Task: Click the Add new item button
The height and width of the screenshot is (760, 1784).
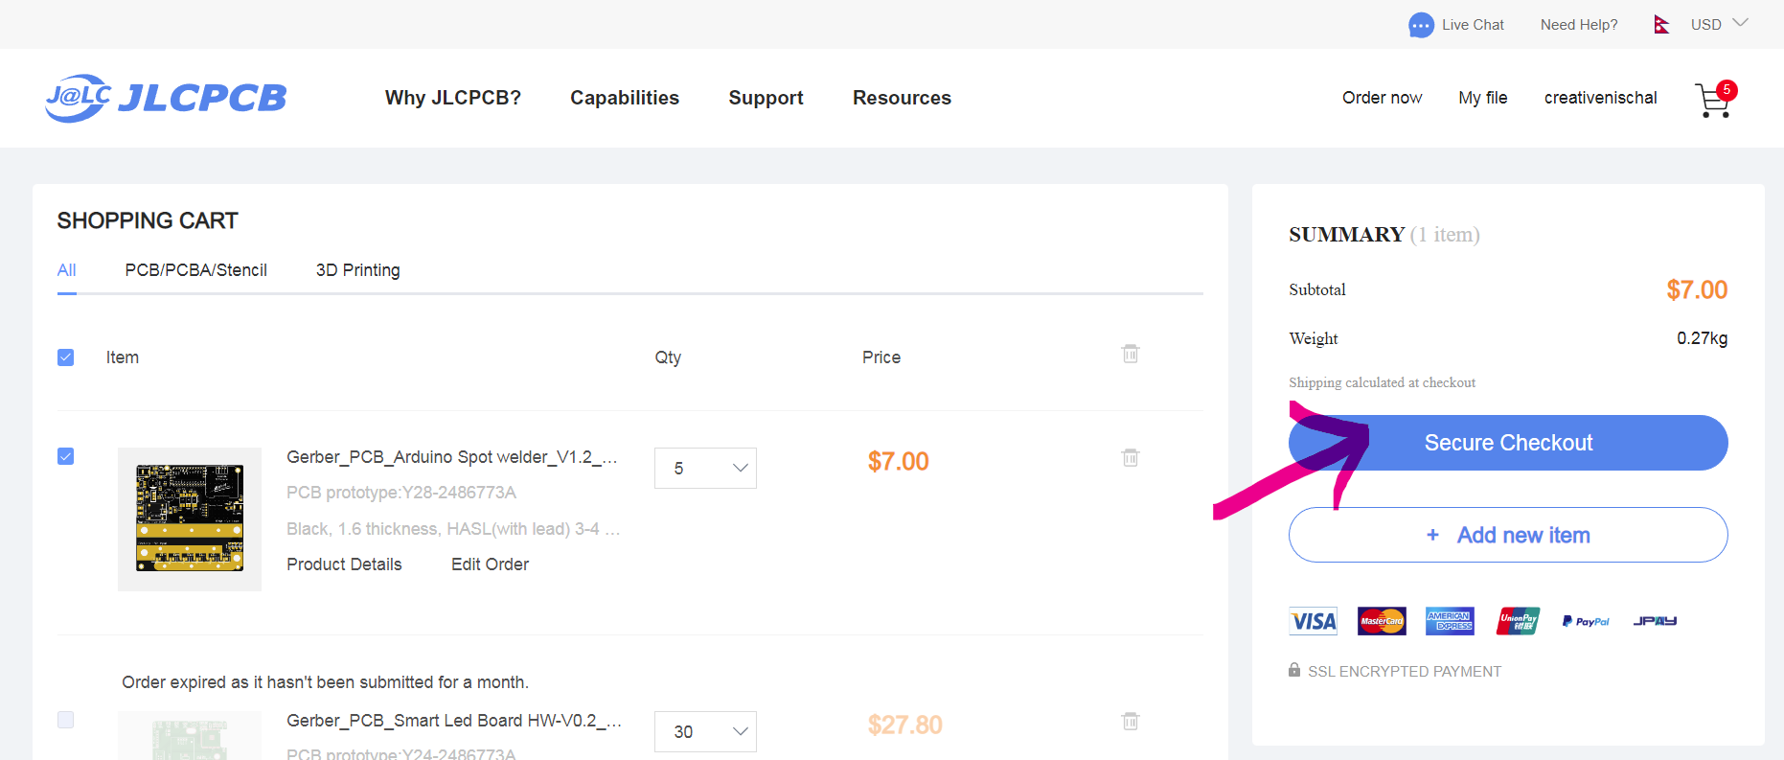Action: [1508, 535]
